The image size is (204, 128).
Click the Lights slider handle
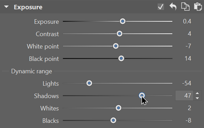[89, 83]
